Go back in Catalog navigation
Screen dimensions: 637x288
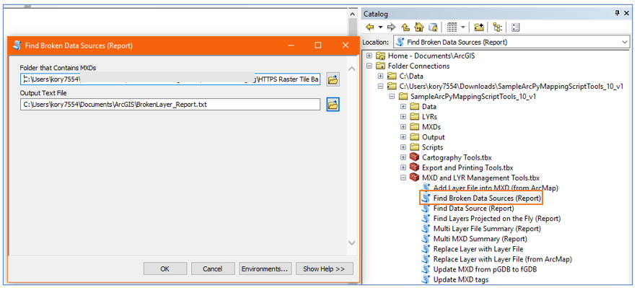[x=369, y=27]
